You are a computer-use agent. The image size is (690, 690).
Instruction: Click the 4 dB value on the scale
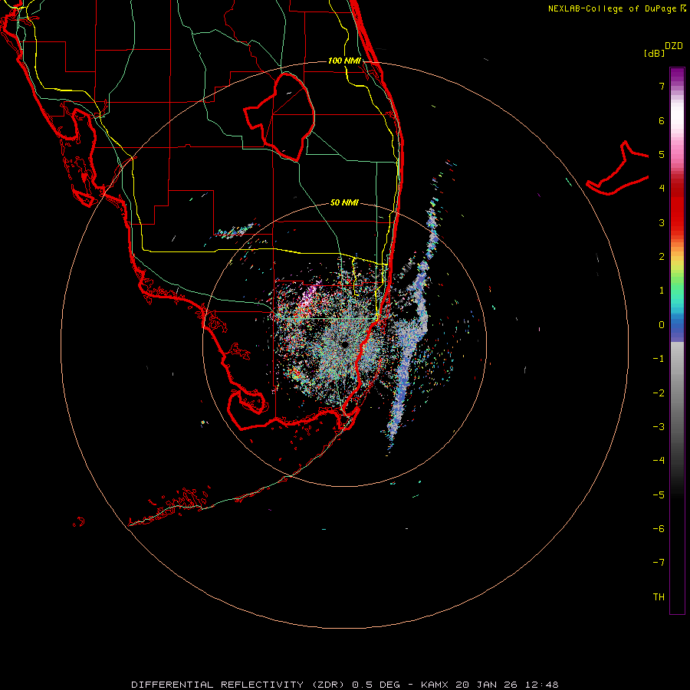(662, 189)
